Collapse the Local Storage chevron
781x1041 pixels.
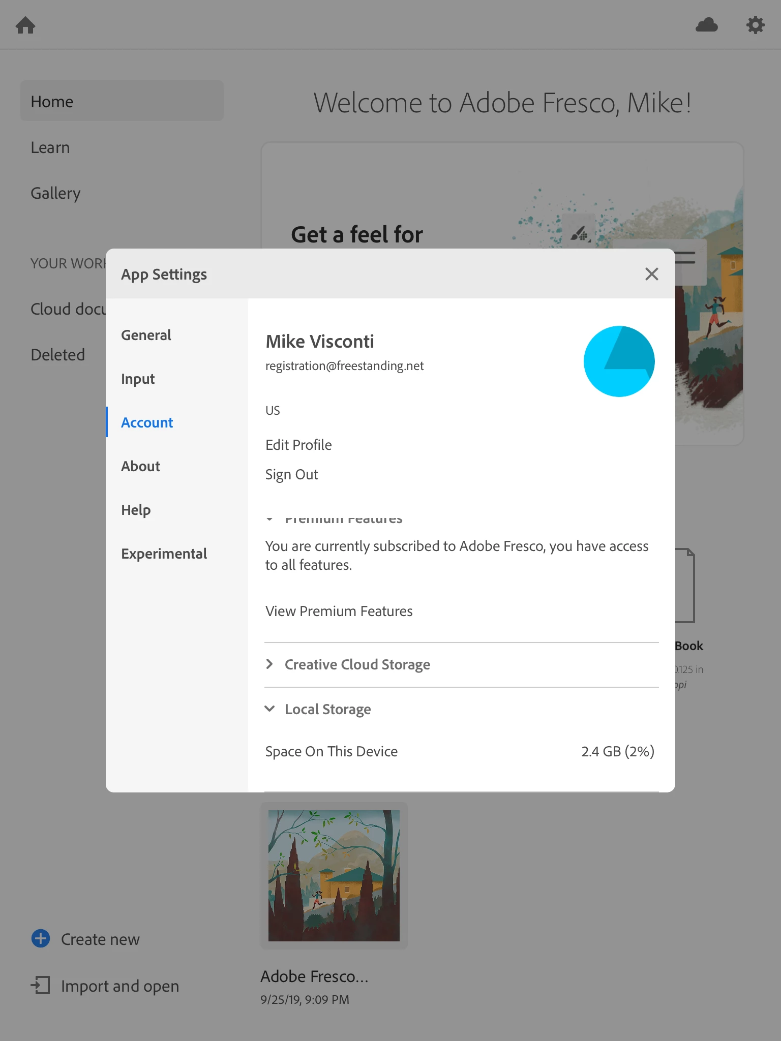click(270, 709)
